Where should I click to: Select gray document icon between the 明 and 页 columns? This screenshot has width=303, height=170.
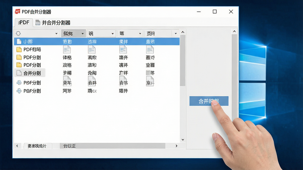point(123,81)
